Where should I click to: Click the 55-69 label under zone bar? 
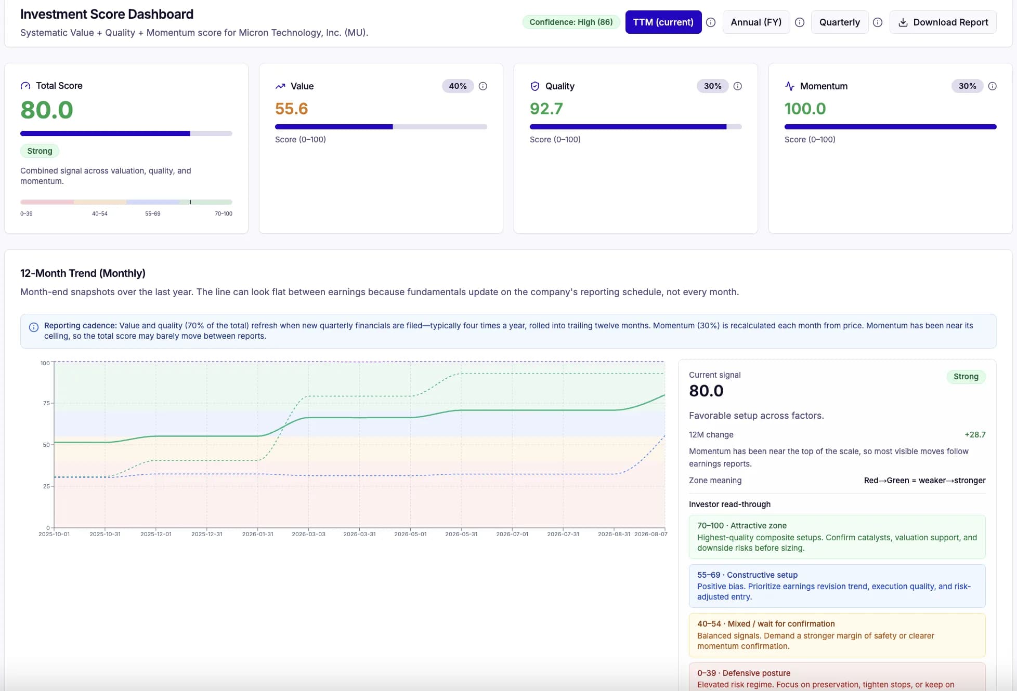(x=153, y=214)
